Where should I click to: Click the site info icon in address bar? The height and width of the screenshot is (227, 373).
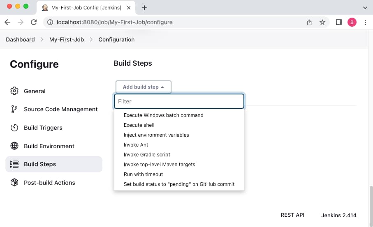50,22
